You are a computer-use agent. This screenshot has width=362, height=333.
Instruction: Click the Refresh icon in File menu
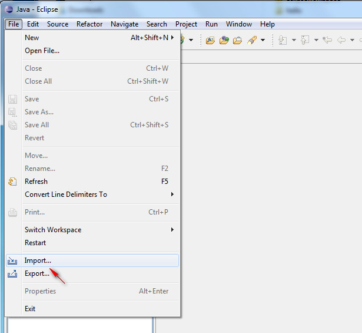click(12, 182)
